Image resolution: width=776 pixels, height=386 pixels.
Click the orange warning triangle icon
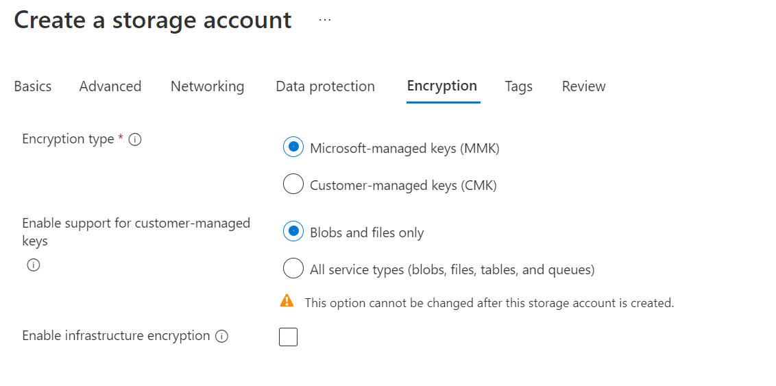287,301
